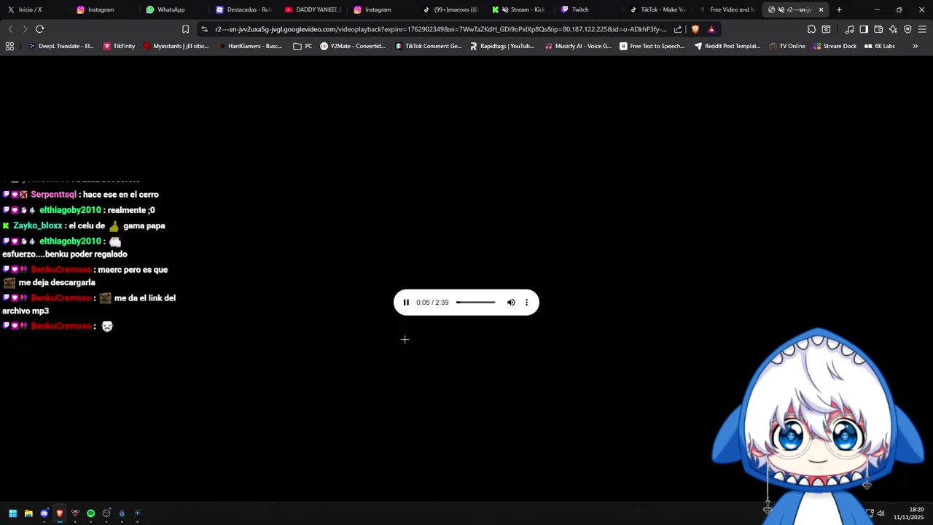Reload the current page
933x525 pixels.
tap(39, 29)
